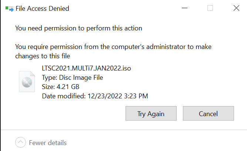247x151 pixels.
Task: Click the Try Again button
Action: pyautogui.click(x=151, y=113)
